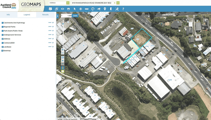Open the Address search type dropdown
This screenshot has height=120, width=211.
coord(68,3)
